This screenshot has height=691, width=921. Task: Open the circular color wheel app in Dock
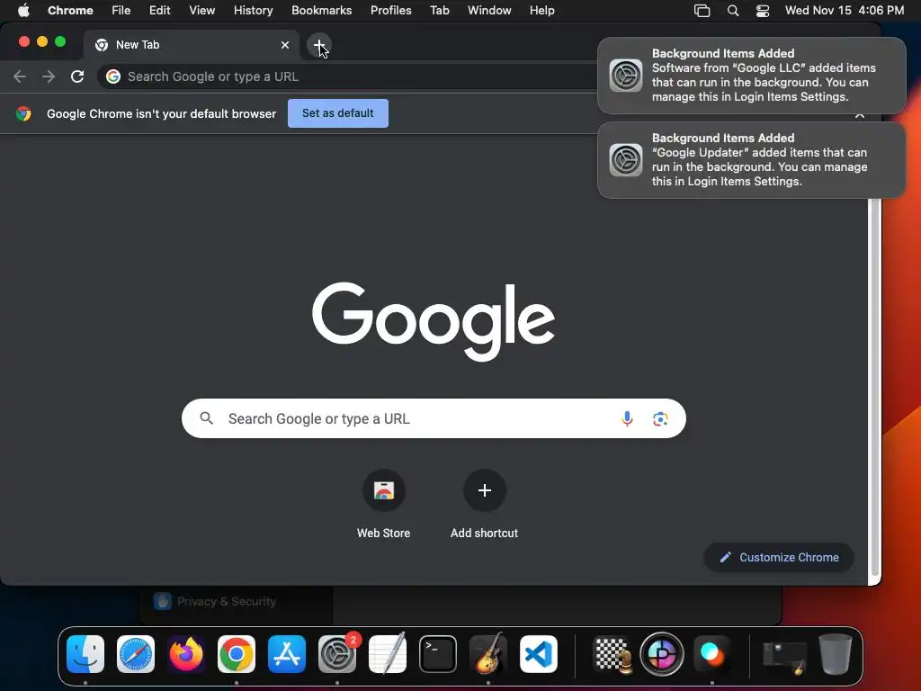[x=662, y=654]
